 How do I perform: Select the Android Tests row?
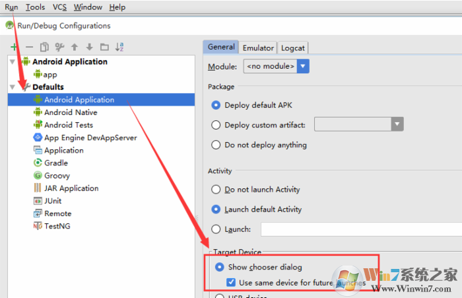tap(102, 125)
